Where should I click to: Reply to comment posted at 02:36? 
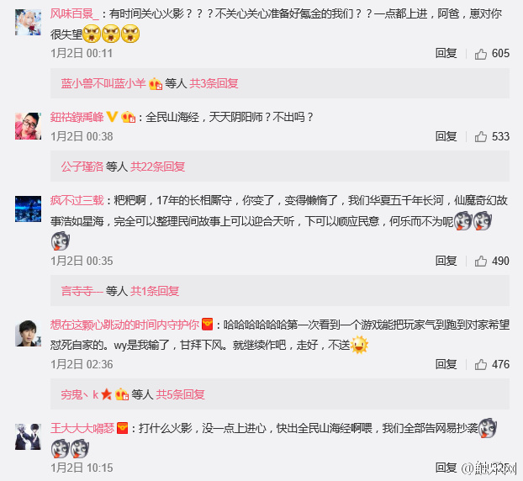[446, 364]
